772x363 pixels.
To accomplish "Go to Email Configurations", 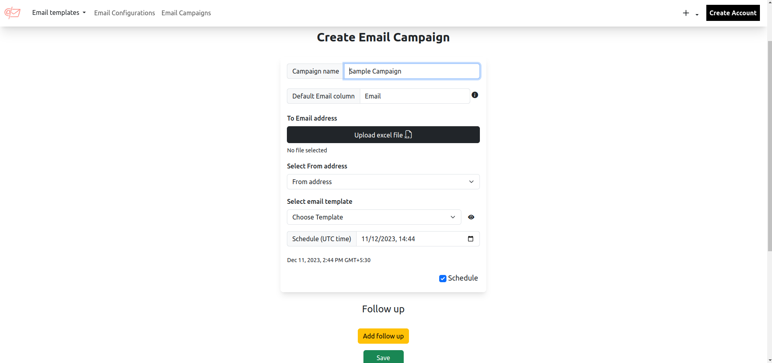I will click(x=125, y=13).
